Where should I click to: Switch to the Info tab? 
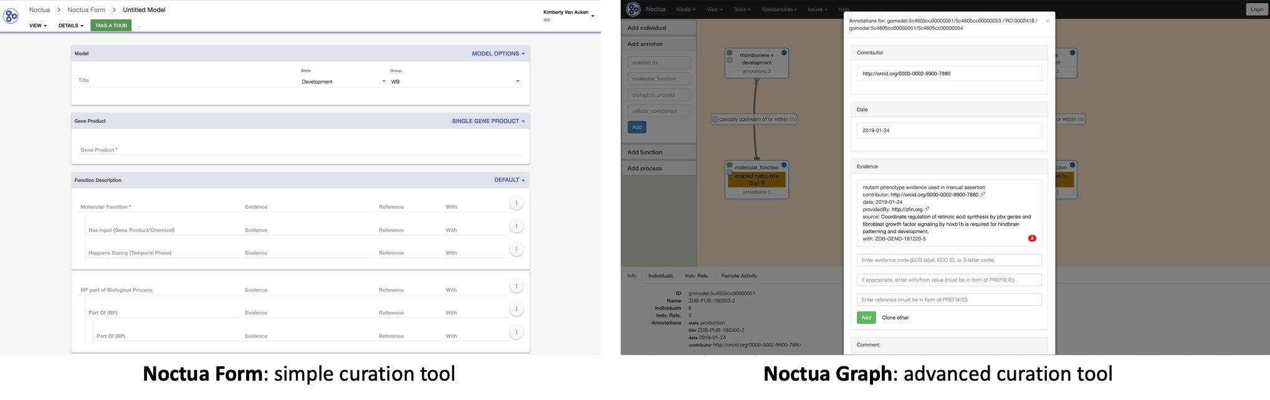pyautogui.click(x=631, y=276)
